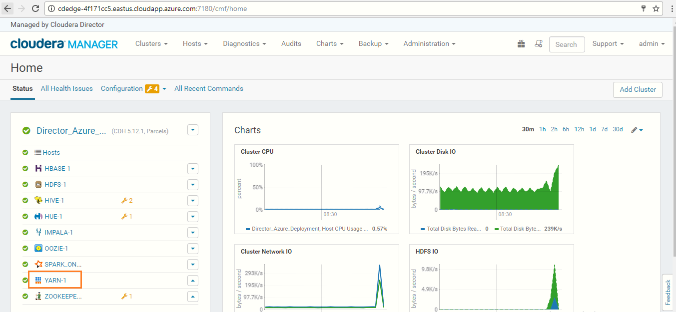Click the HUE-1 wrench configuration warning

127,216
